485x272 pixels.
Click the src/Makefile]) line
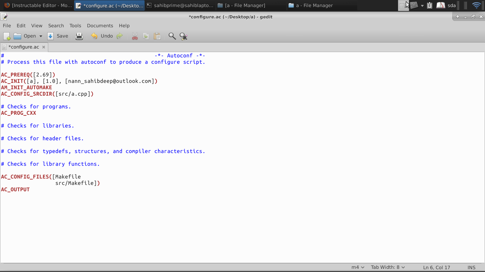tap(78, 183)
